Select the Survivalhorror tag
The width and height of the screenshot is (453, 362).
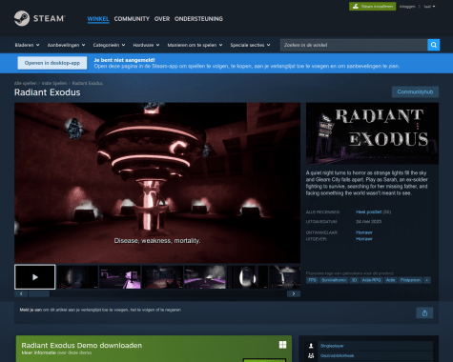coord(334,280)
